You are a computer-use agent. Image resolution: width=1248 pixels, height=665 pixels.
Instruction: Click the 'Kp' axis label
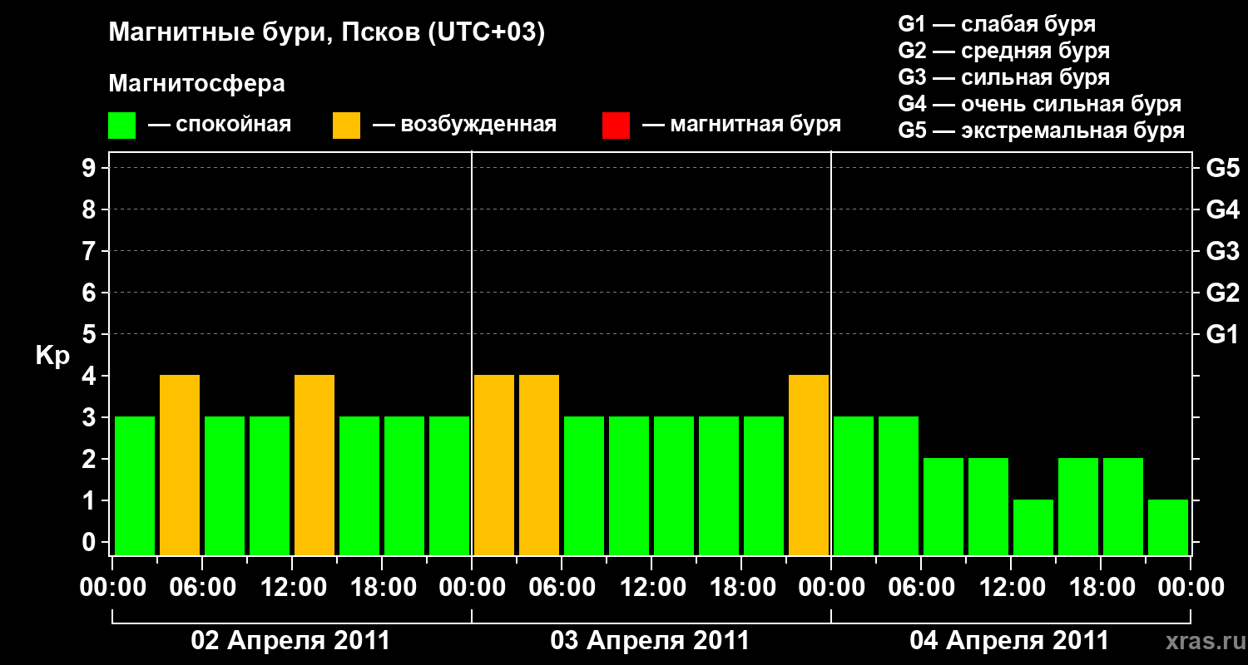tap(52, 356)
